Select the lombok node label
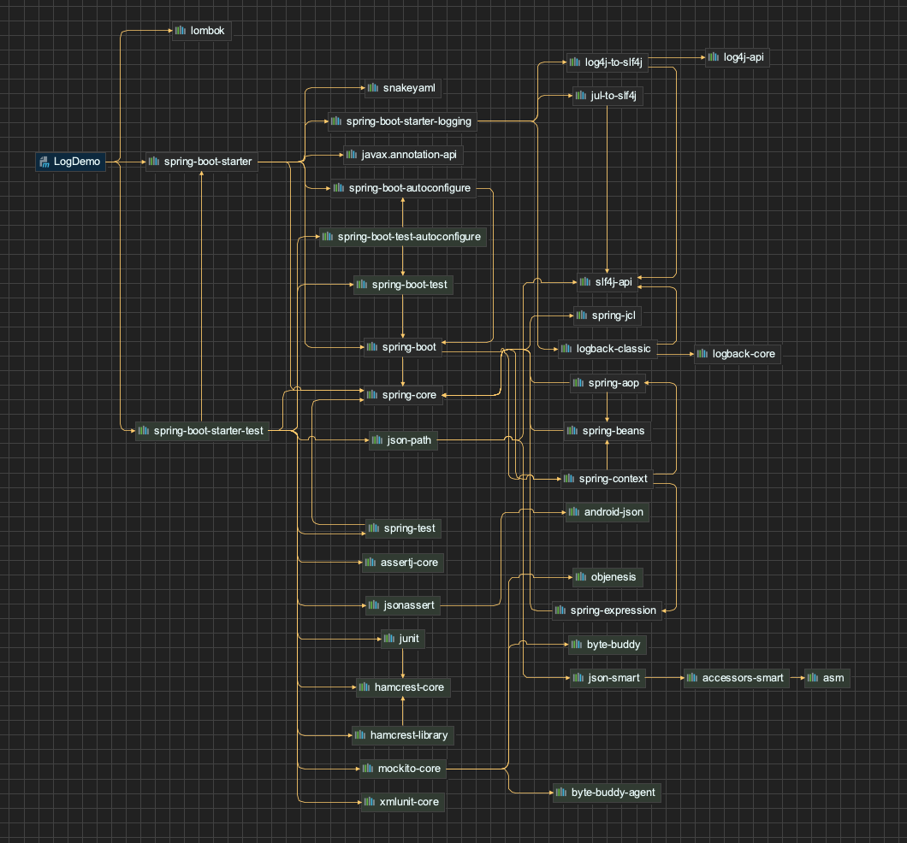 click(x=208, y=31)
